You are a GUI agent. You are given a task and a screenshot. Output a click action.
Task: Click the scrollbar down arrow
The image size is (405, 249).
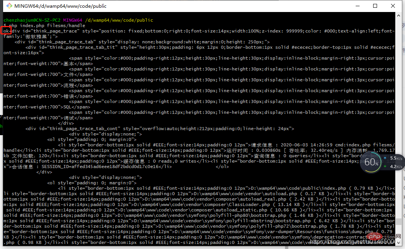398,242
